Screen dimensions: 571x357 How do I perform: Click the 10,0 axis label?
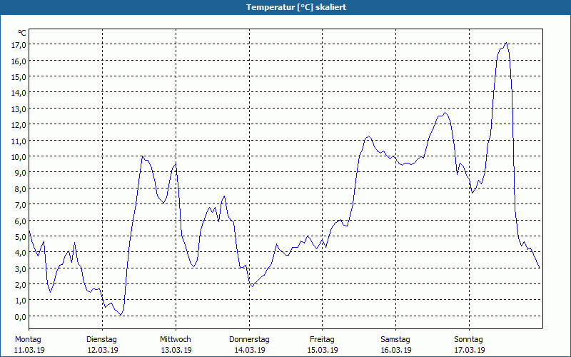[19, 156]
